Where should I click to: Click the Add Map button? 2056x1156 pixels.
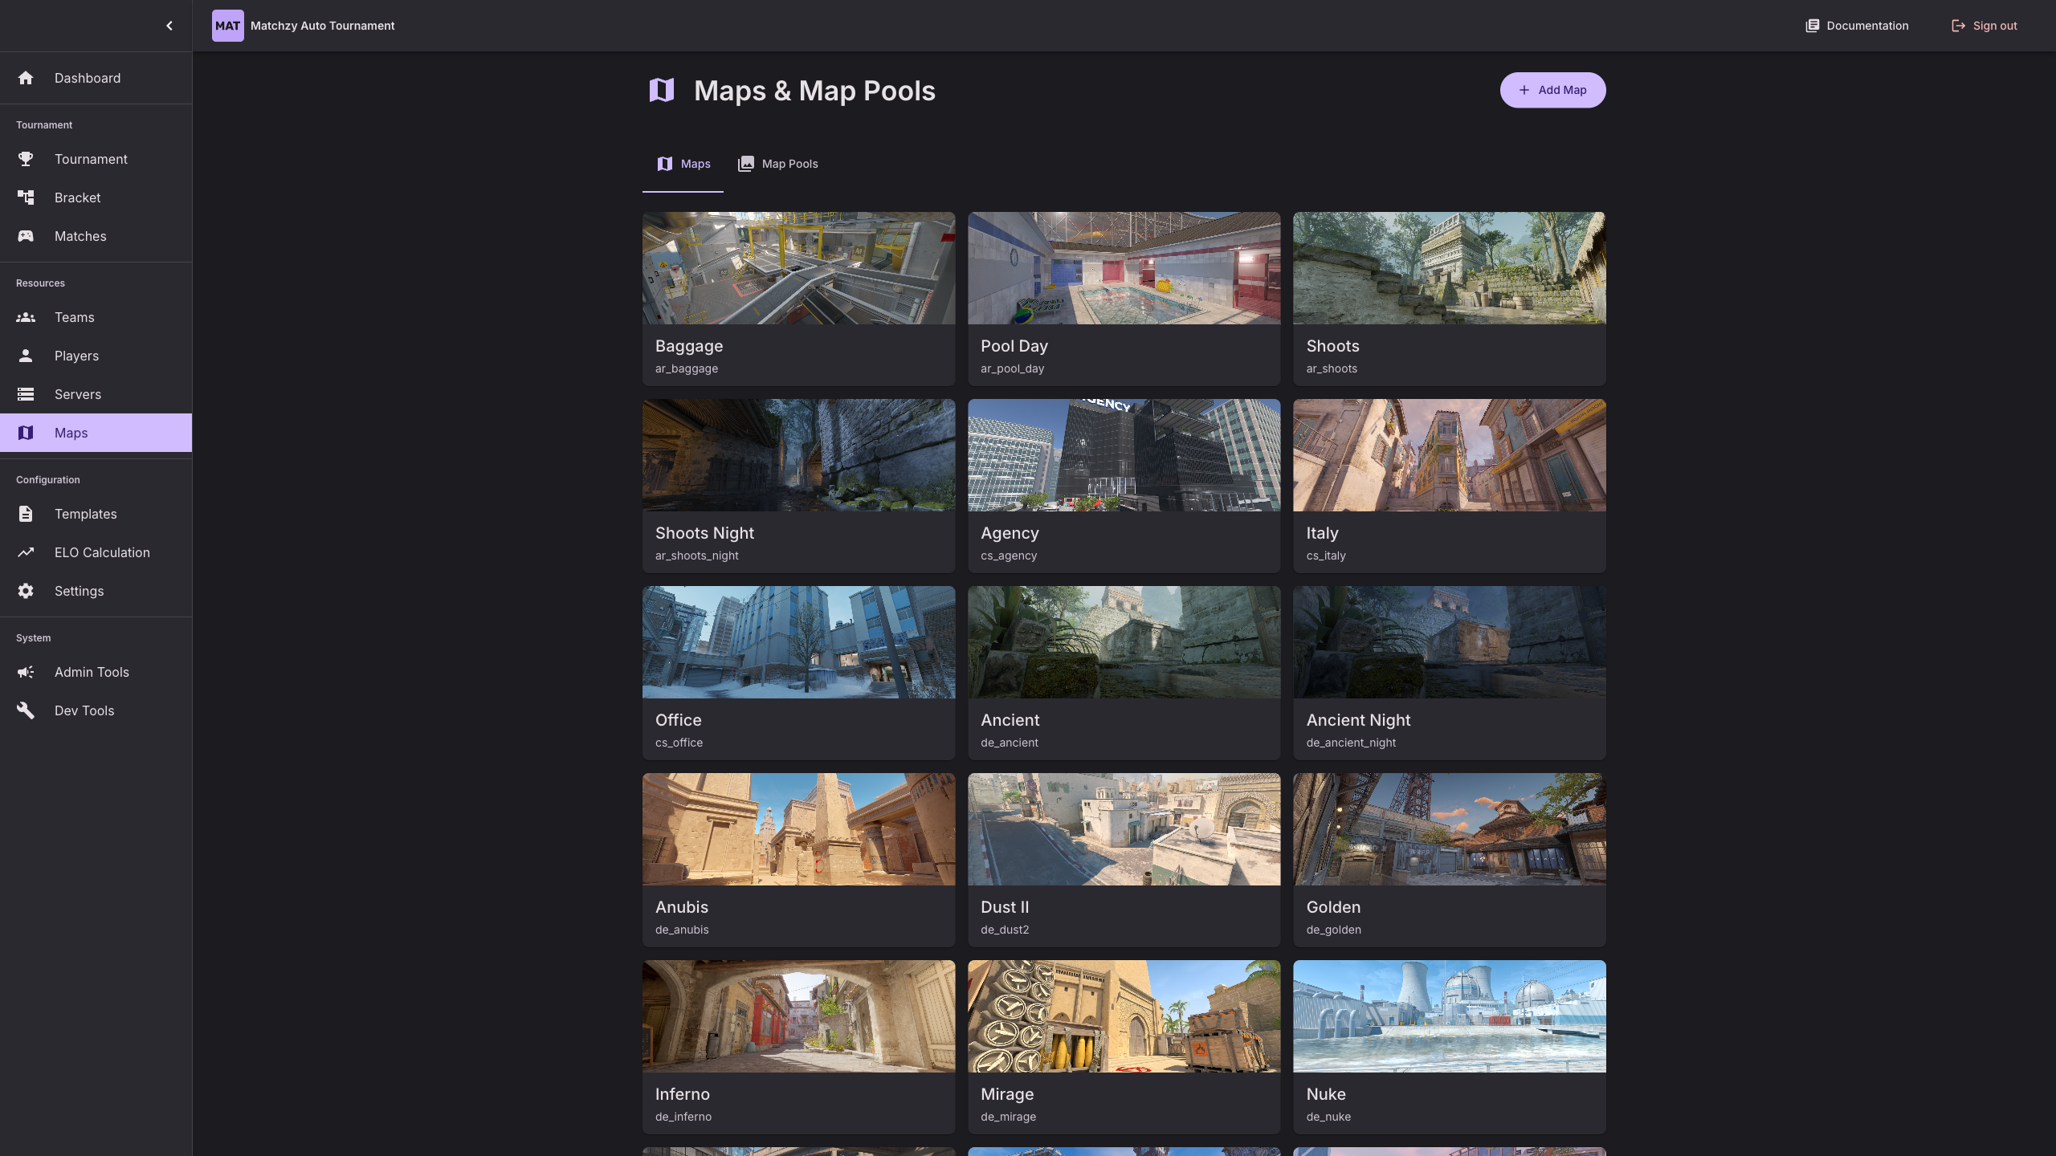pos(1552,90)
